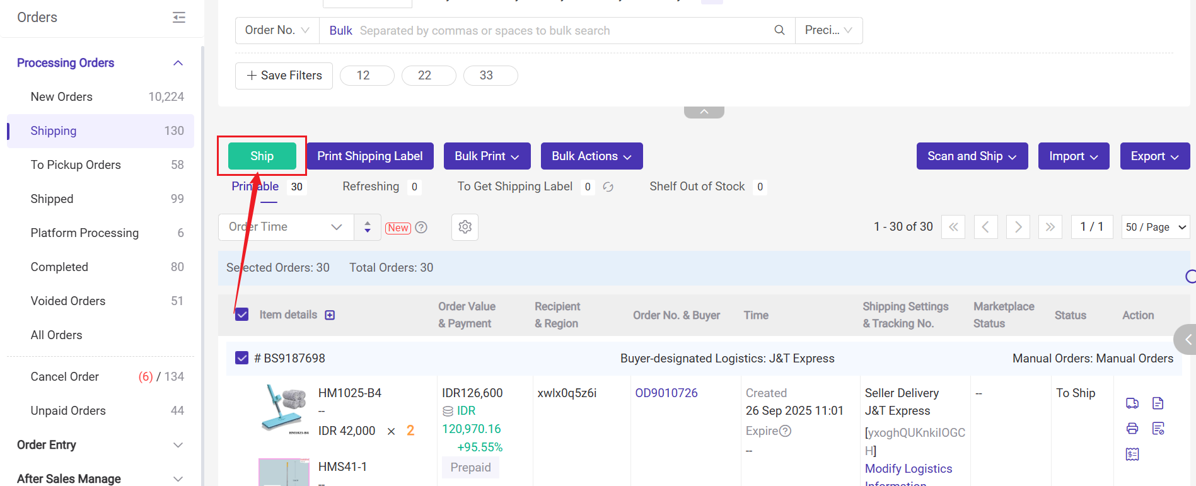
Task: Open the receipt invoice icon in Action column
Action: [1132, 454]
